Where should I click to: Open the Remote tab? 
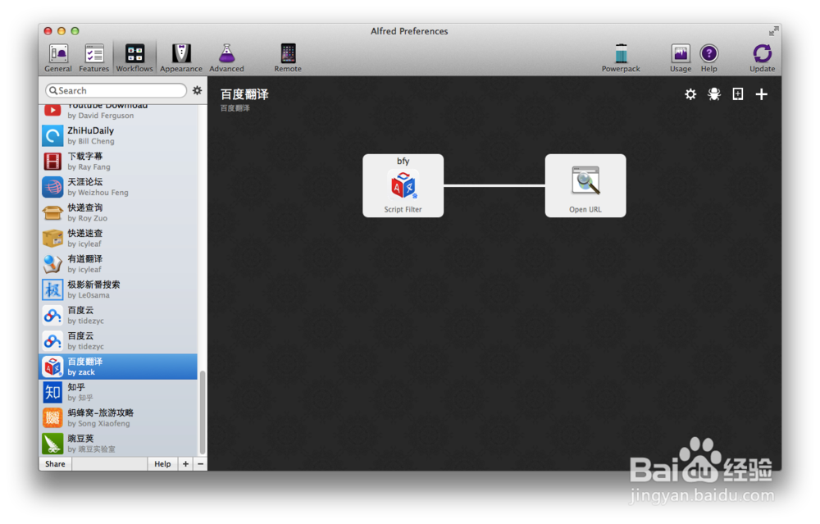tap(288, 57)
